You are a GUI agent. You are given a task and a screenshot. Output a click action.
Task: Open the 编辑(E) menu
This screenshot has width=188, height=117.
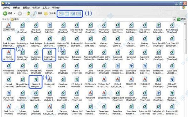click(x=16, y=8)
